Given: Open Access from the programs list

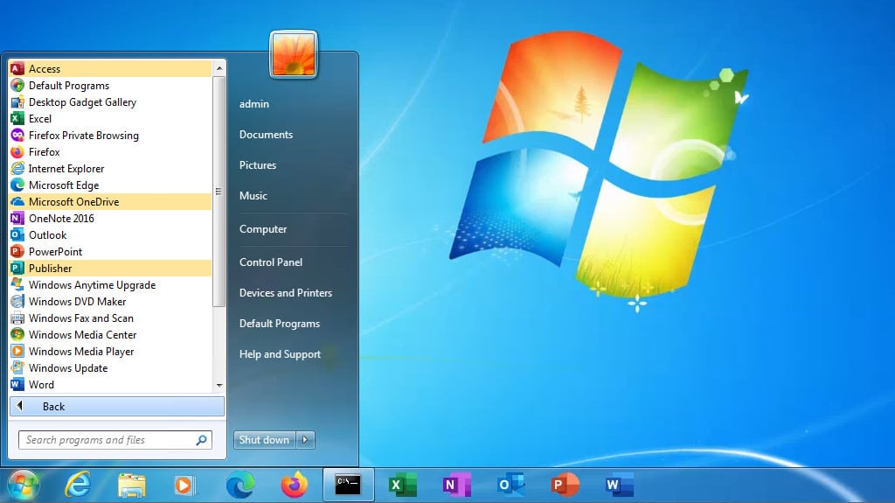Looking at the screenshot, I should (111, 68).
